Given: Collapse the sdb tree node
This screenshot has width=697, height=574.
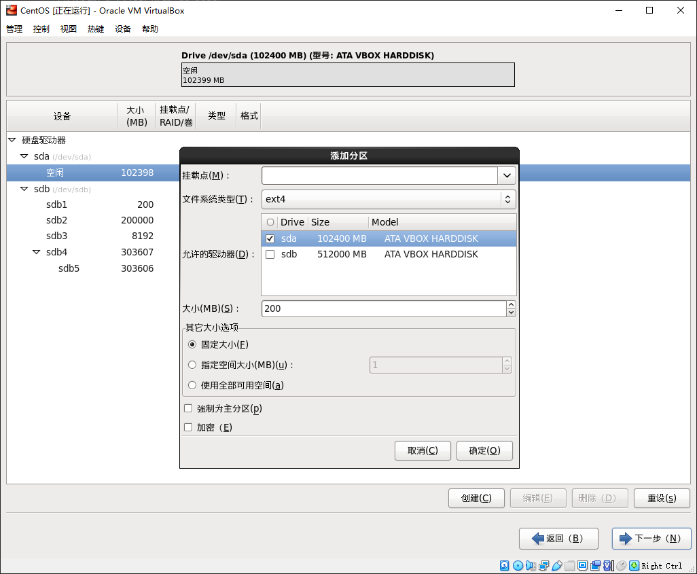Looking at the screenshot, I should pyautogui.click(x=24, y=189).
